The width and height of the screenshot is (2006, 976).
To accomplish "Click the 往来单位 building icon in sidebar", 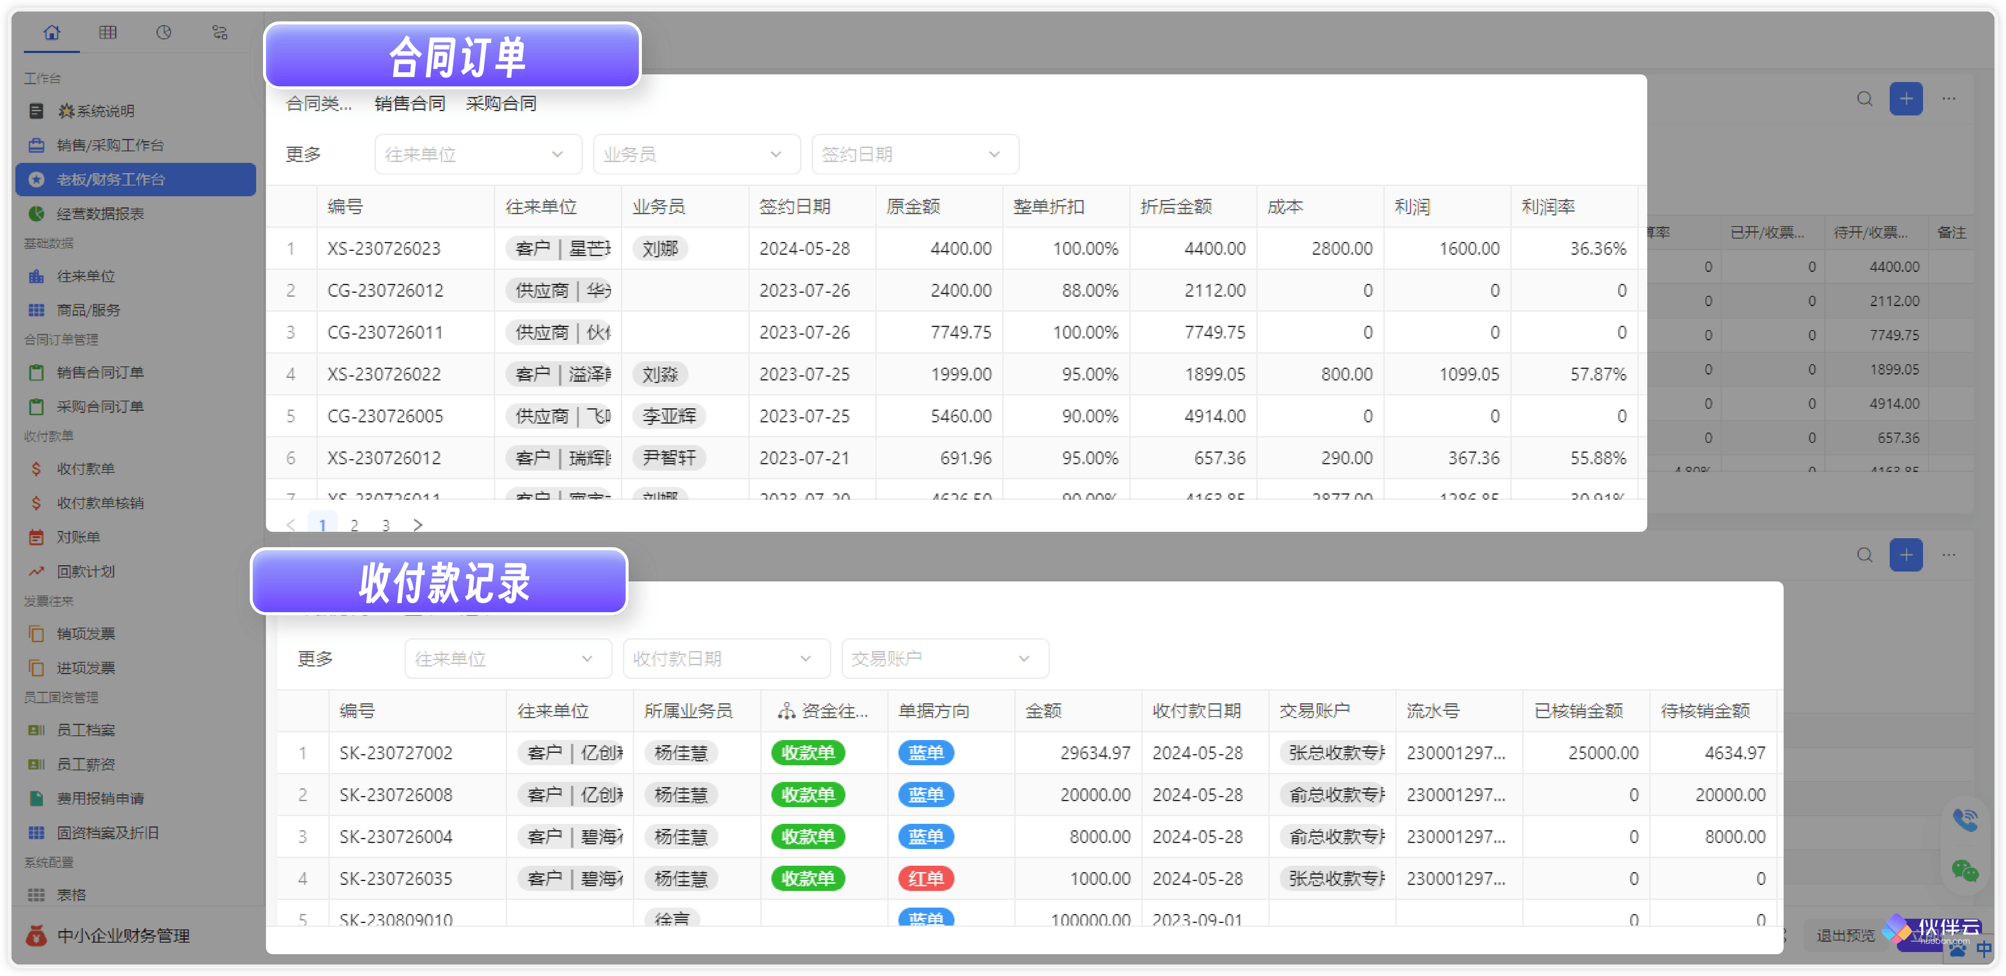I will (36, 276).
